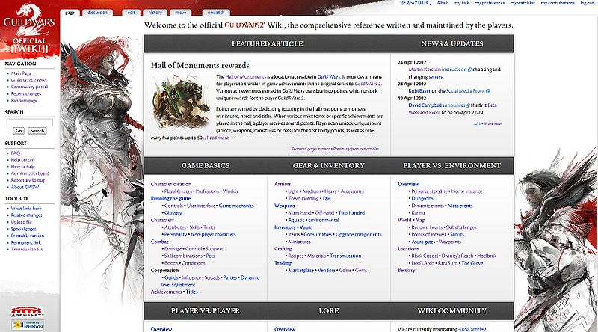Open Professions link
The height and width of the screenshot is (332, 598).
(208, 191)
